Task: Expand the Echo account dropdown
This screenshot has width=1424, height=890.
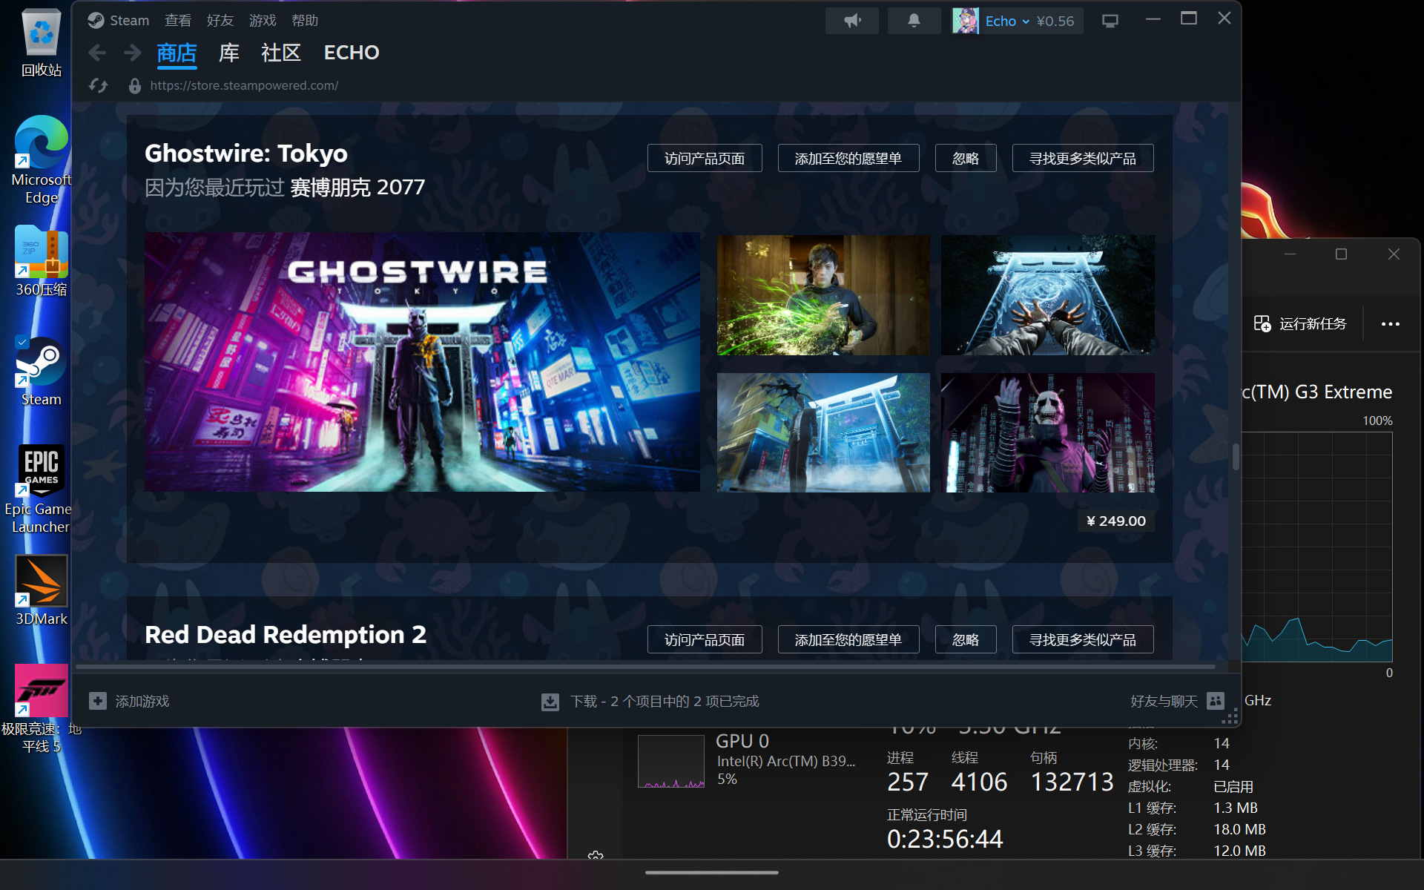Action: click(1026, 22)
